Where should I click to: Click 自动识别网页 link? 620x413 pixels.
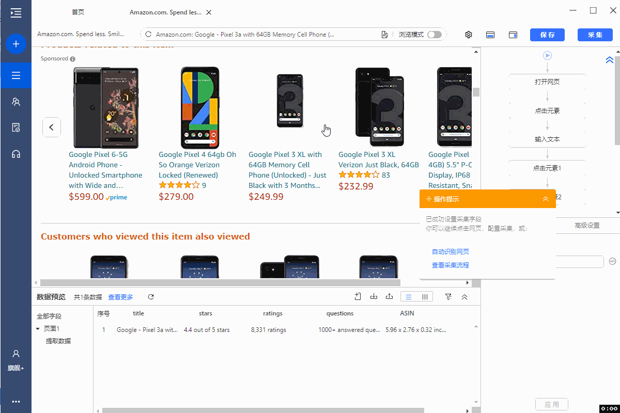click(451, 252)
